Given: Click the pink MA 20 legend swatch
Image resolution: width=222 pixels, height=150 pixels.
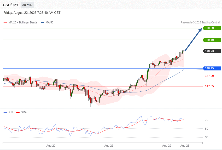Looking at the screenshot, I should click(5, 23).
